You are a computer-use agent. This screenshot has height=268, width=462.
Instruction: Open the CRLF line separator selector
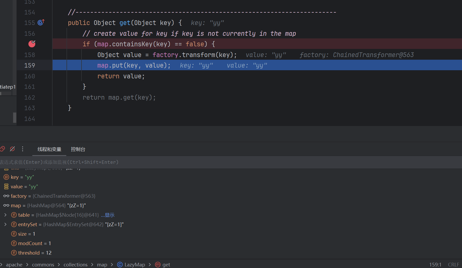coord(453,265)
